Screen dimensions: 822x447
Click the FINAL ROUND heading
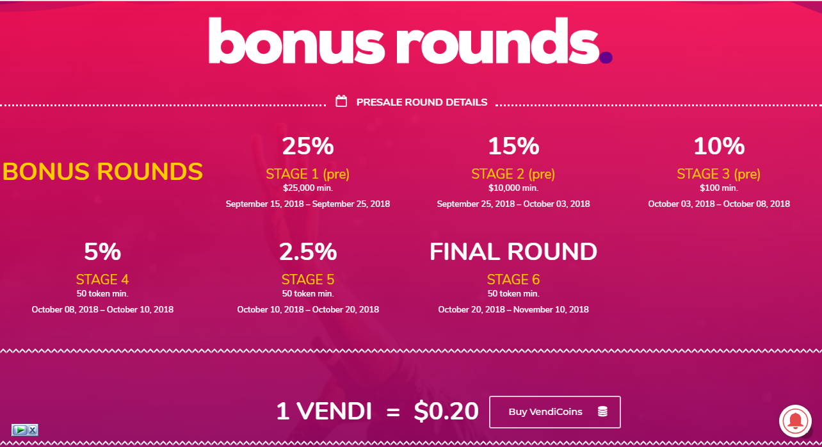(x=513, y=252)
